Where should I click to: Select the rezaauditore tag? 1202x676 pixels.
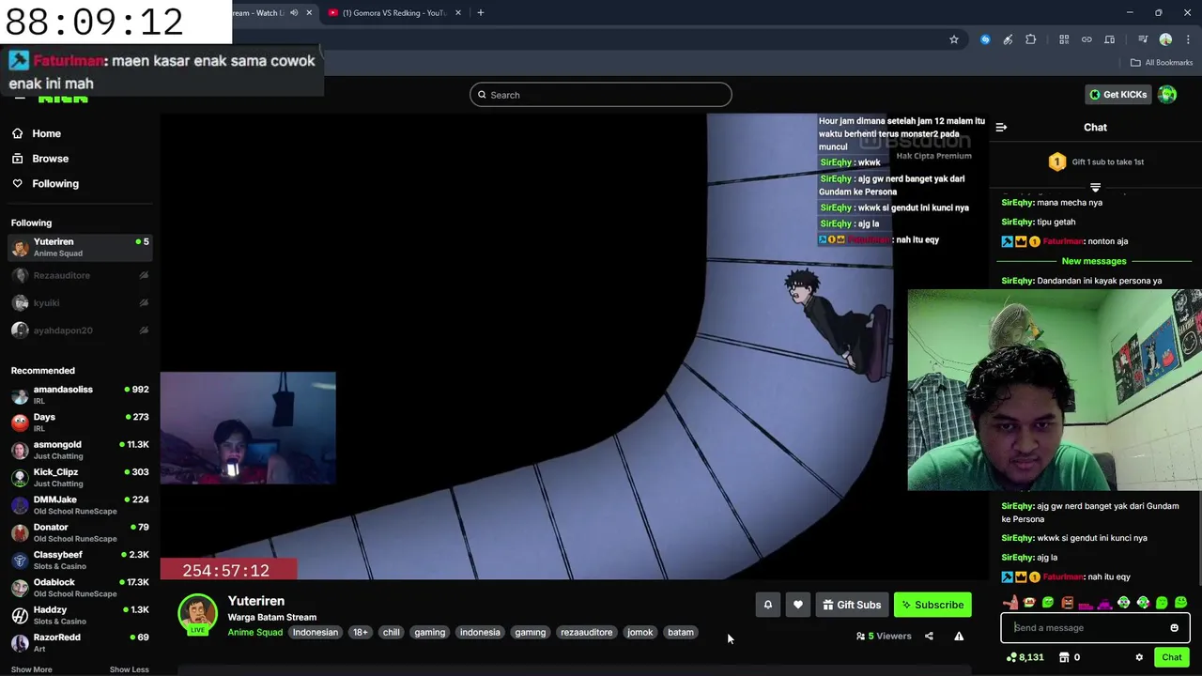click(x=586, y=633)
